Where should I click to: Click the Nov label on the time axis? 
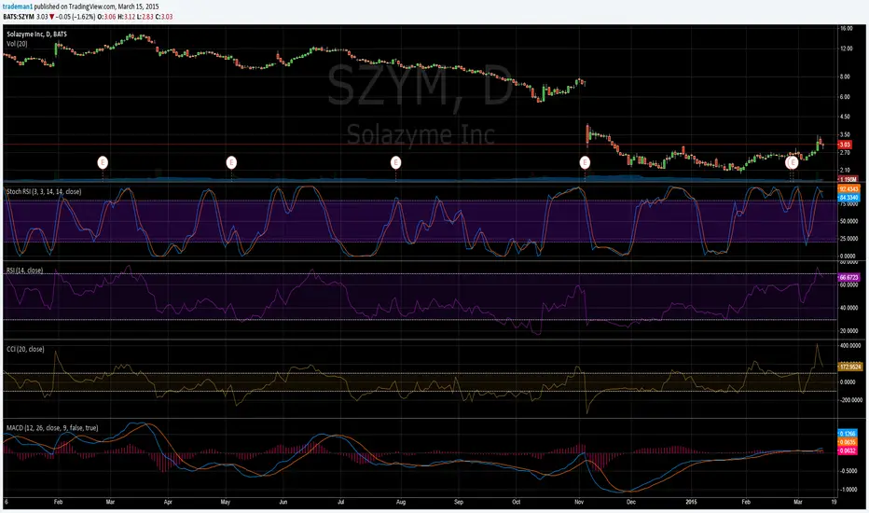[x=579, y=502]
